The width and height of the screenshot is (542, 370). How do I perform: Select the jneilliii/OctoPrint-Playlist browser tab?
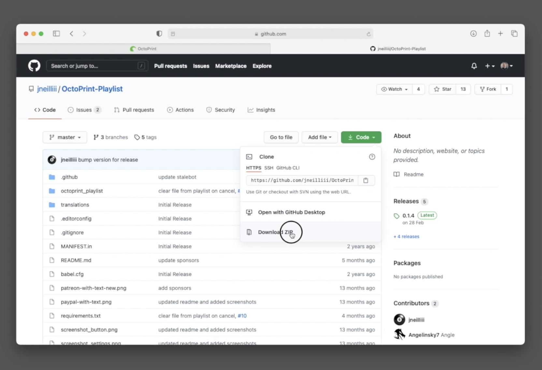point(398,49)
